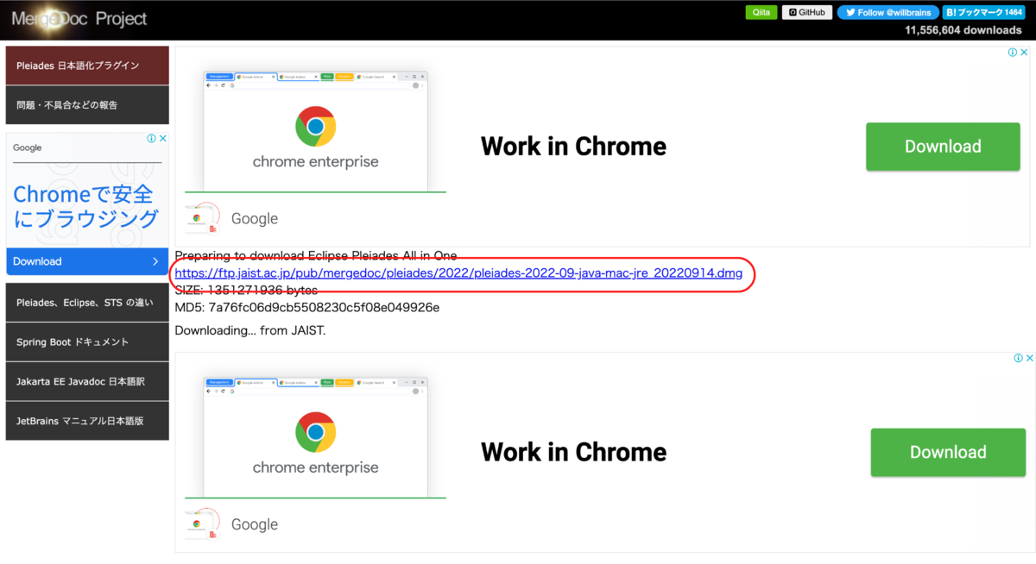Click green Download button in top ad
This screenshot has height=564, width=1036.
pyautogui.click(x=943, y=147)
